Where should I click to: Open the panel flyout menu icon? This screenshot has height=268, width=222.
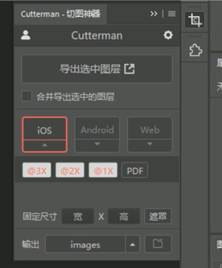[x=172, y=14]
